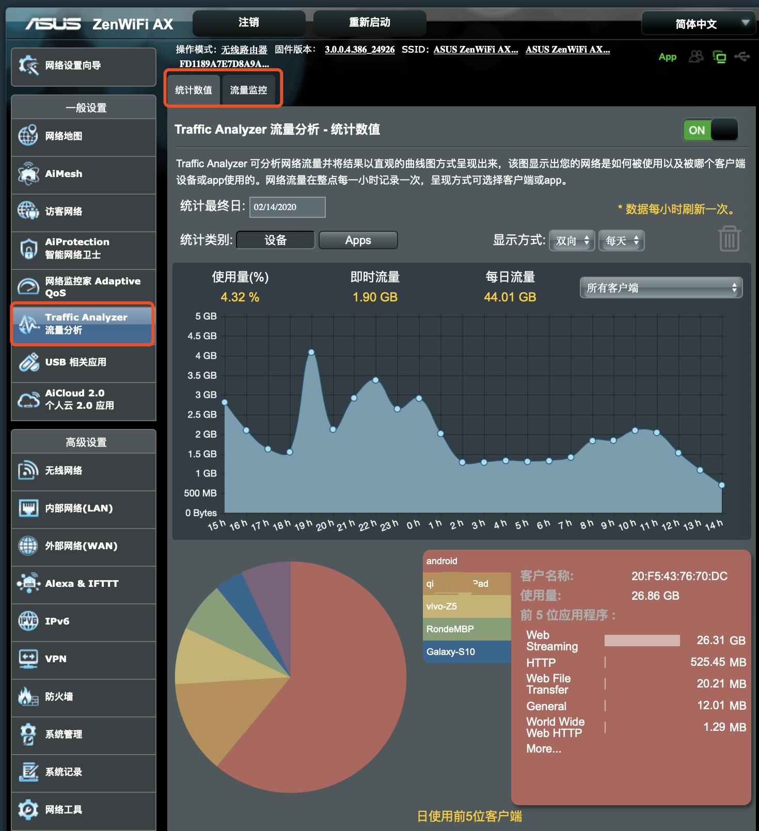
Task: Open the 统计数值 tab
Action: pos(194,90)
